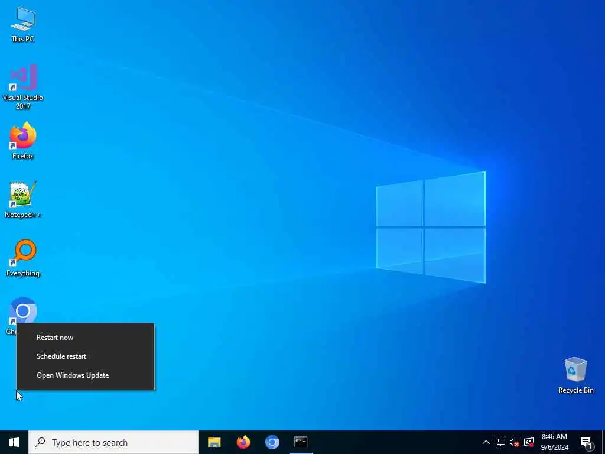Choose Restart now from the context menu
This screenshot has height=454, width=605.
(x=85, y=338)
